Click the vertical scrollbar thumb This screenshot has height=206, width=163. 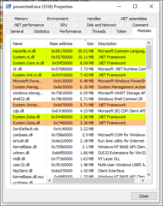click(x=149, y=57)
